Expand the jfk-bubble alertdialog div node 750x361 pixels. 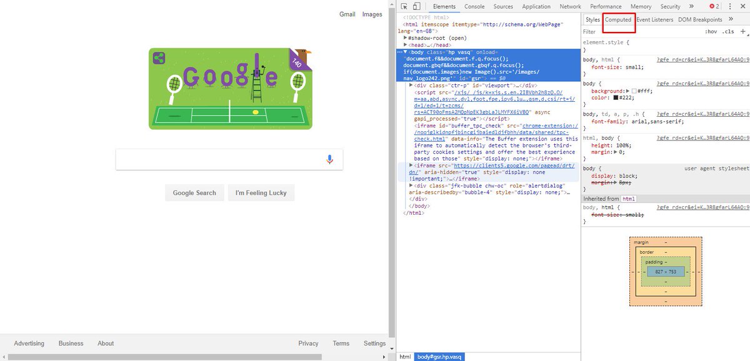pyautogui.click(x=411, y=185)
